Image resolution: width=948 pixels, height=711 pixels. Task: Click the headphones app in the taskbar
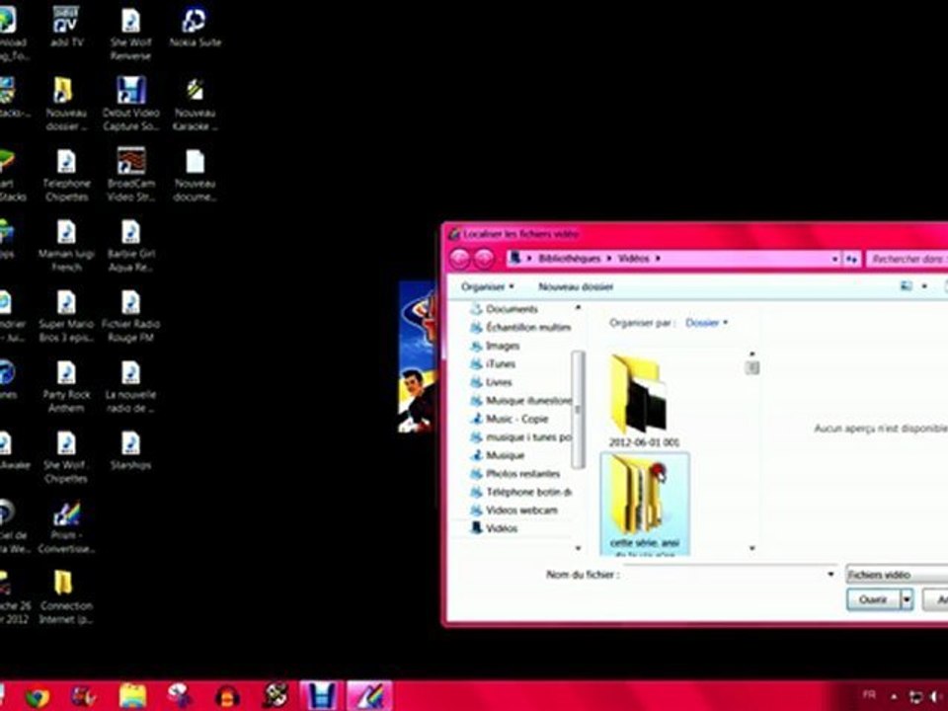228,696
